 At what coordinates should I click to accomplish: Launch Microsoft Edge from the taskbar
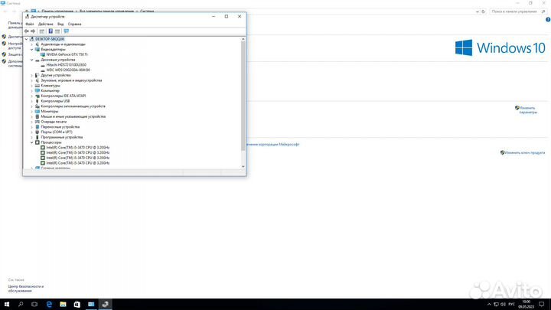(49, 305)
